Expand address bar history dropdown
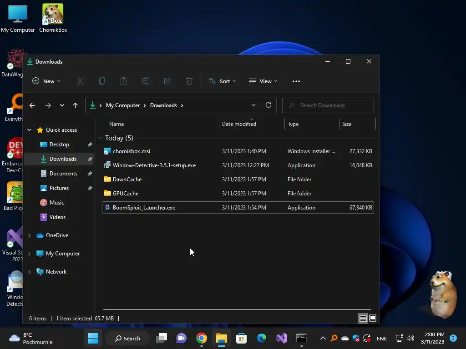Image resolution: width=466 pixels, height=349 pixels. [x=253, y=105]
